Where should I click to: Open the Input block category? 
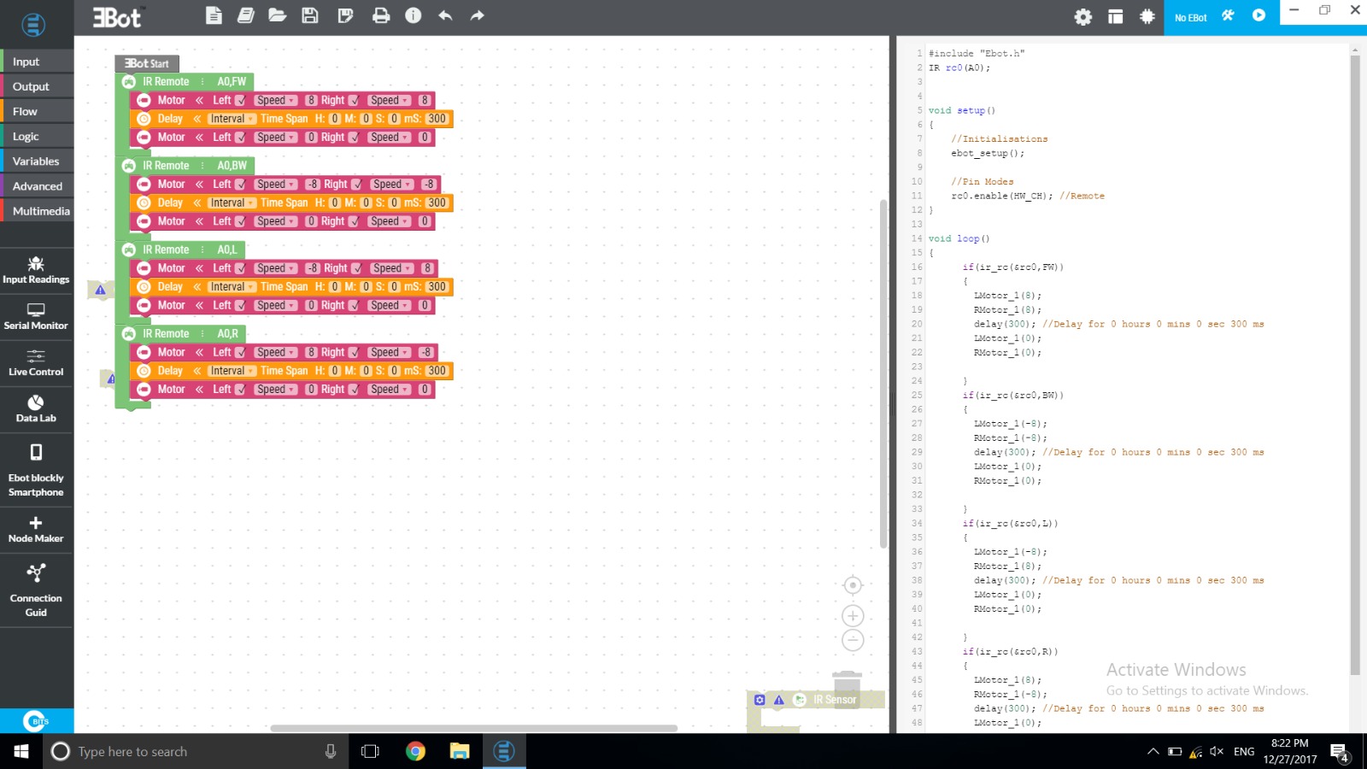point(37,62)
